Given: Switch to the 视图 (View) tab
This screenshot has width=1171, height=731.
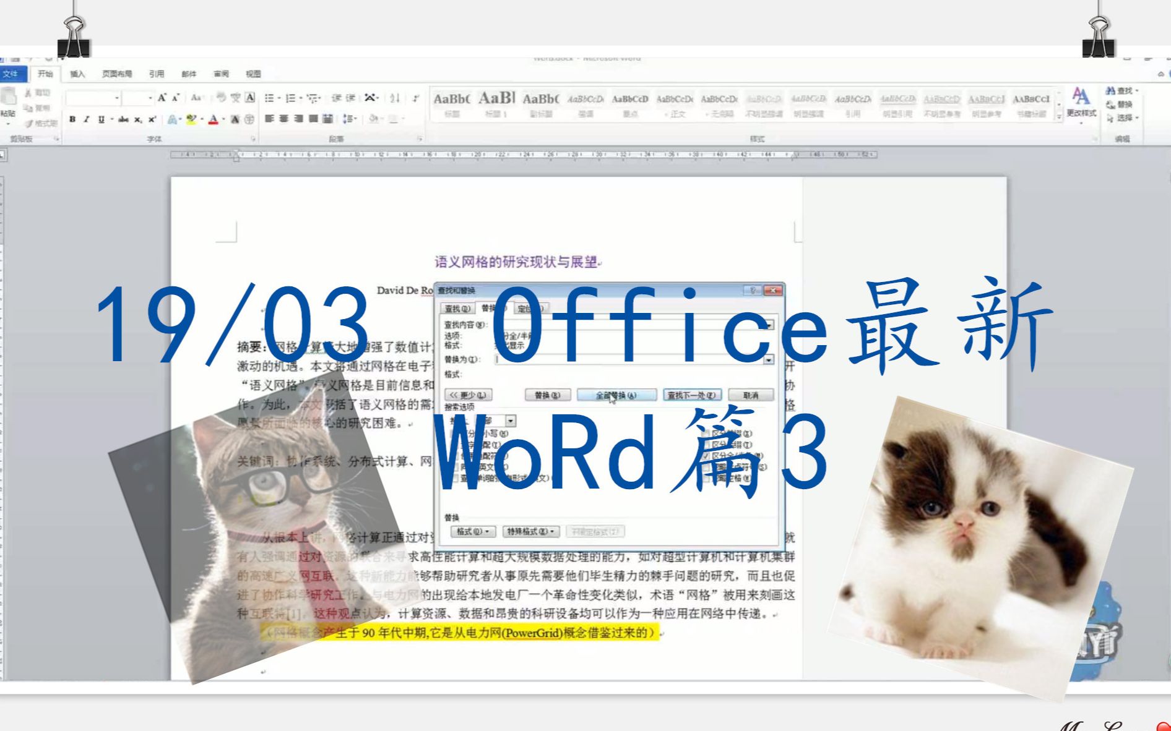Looking at the screenshot, I should tap(253, 74).
